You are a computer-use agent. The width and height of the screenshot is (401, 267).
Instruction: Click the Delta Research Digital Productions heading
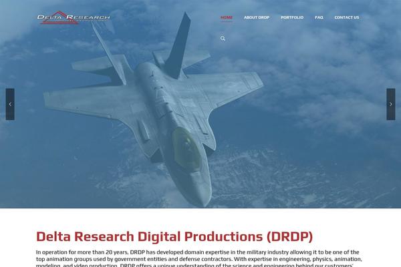(174, 236)
